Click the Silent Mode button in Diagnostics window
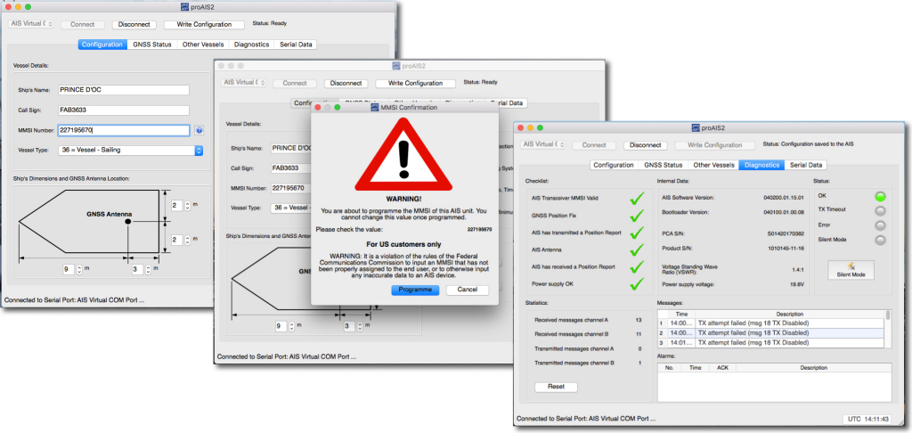The height and width of the screenshot is (433, 912). tap(851, 269)
